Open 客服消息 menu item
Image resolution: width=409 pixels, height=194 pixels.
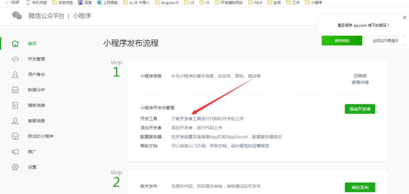[x=36, y=121]
